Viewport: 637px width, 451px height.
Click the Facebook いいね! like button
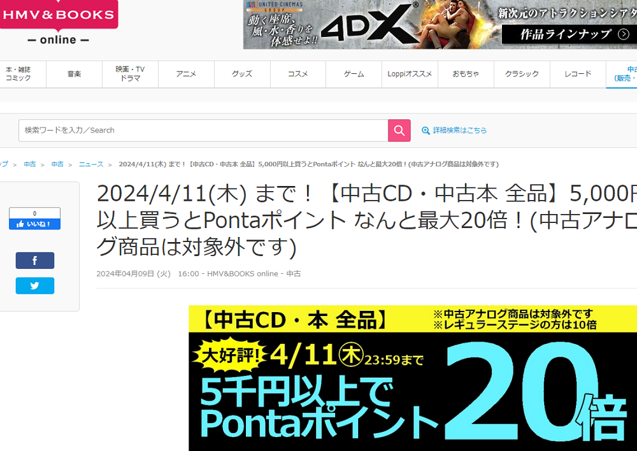35,224
